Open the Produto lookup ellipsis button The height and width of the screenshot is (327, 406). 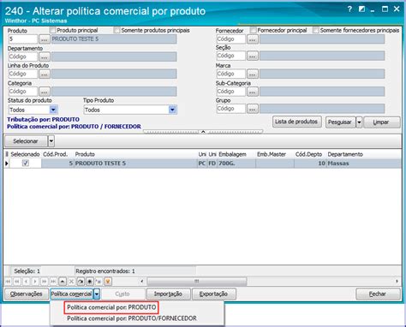click(45, 39)
